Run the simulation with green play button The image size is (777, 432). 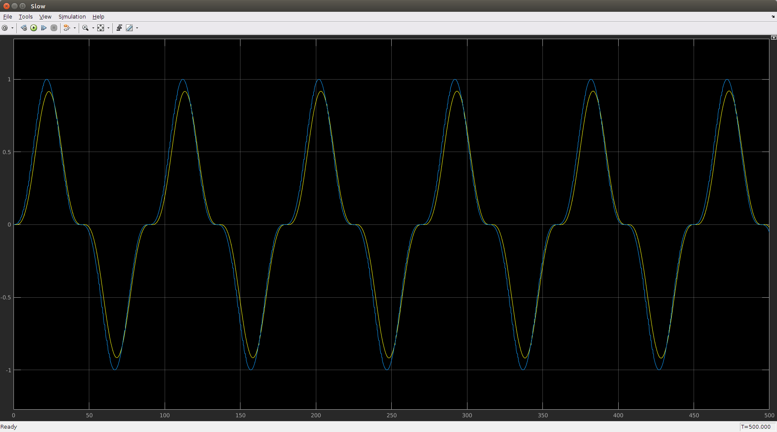point(34,28)
